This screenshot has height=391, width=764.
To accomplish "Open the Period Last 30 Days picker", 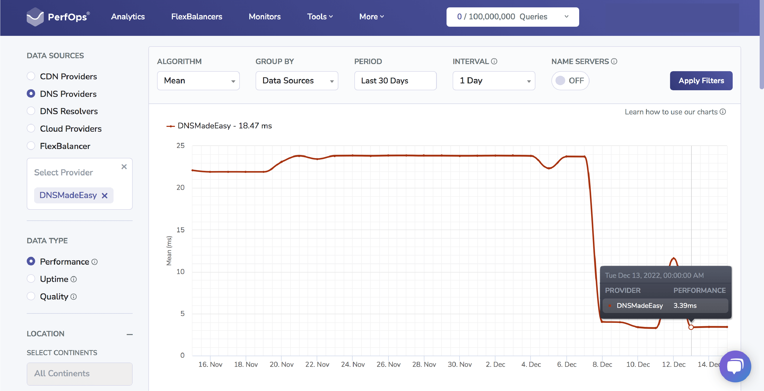I will tap(395, 81).
